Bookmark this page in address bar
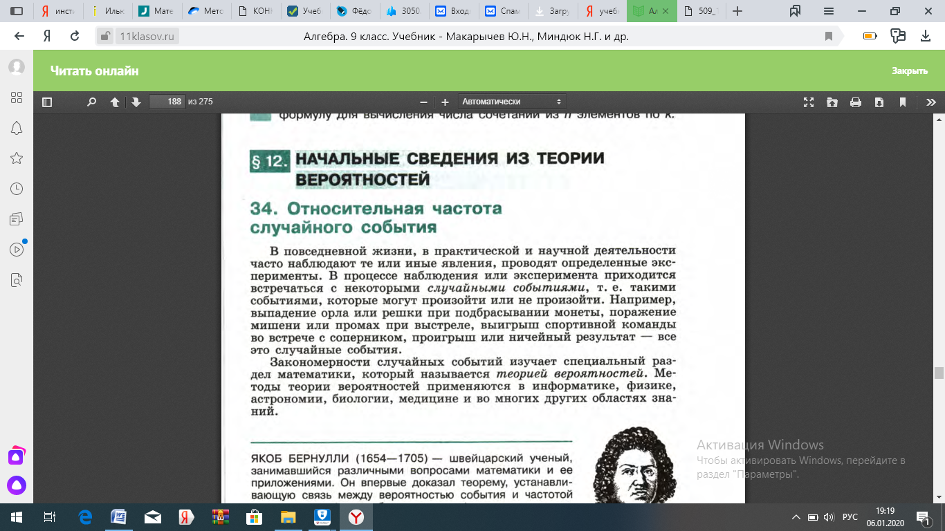Viewport: 945px width, 531px height. pos(829,37)
